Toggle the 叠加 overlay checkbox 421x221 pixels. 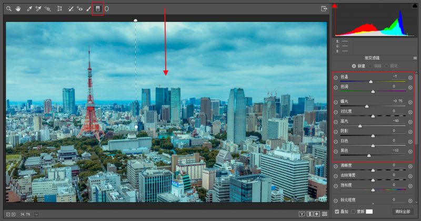[337, 211]
